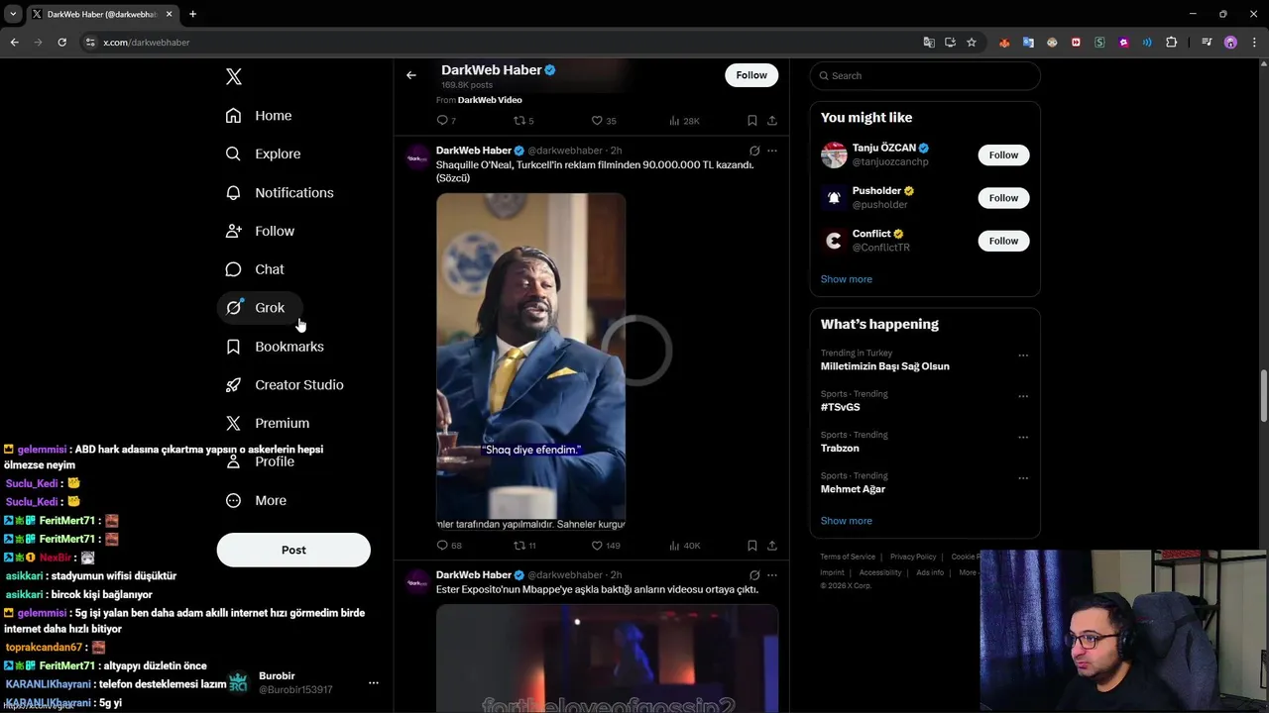Open the #TSvGS trend
This screenshot has width=1269, height=713.
click(x=840, y=407)
